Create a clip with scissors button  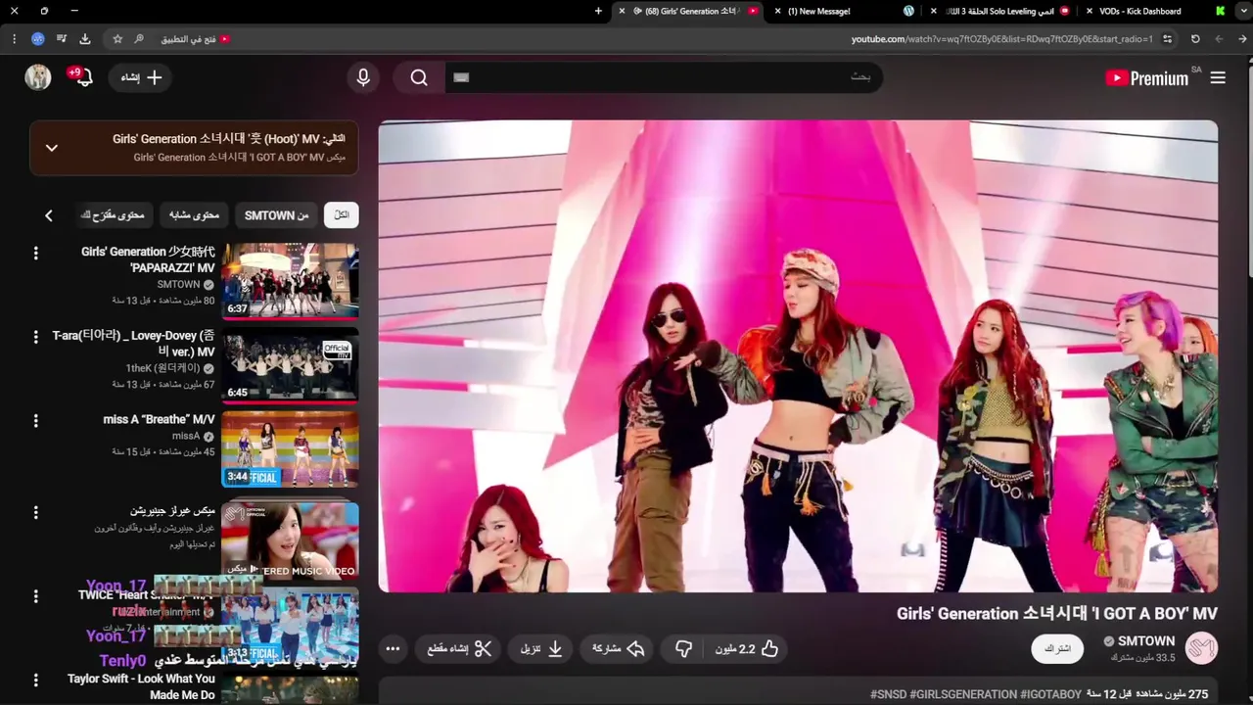460,648
